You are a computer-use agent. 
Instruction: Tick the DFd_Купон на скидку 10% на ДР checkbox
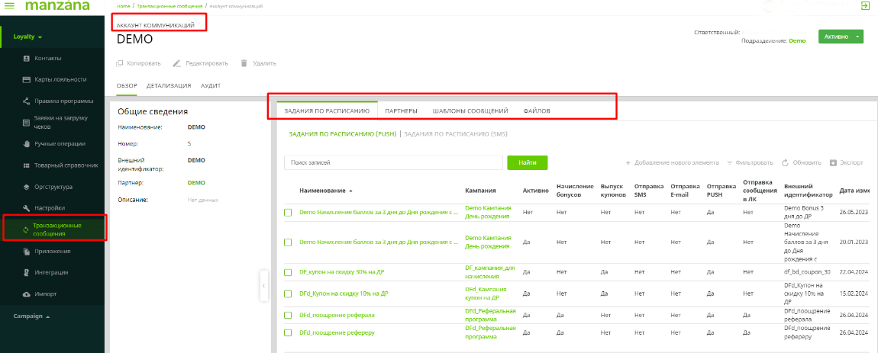289,294
